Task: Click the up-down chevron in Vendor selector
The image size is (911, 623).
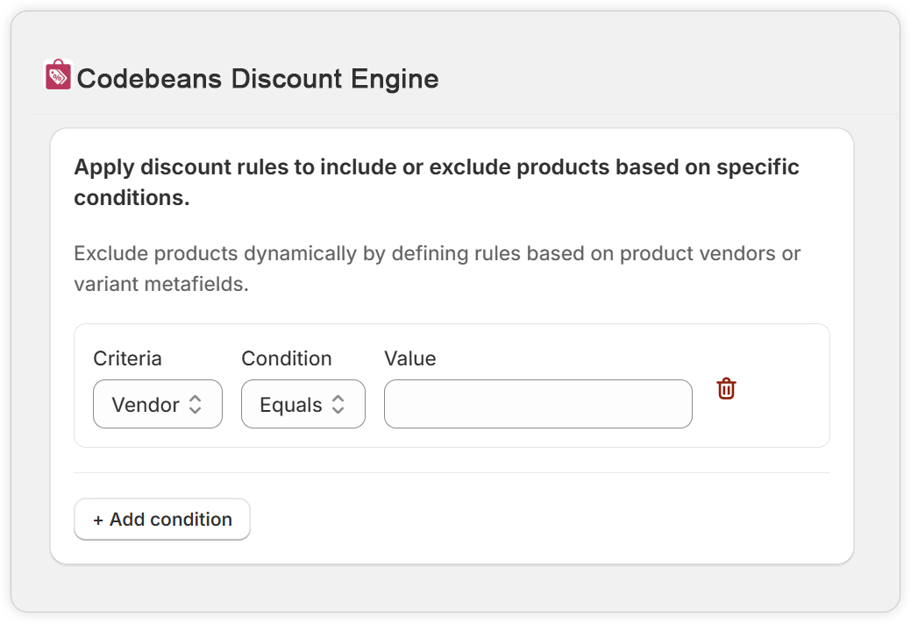Action: (196, 405)
